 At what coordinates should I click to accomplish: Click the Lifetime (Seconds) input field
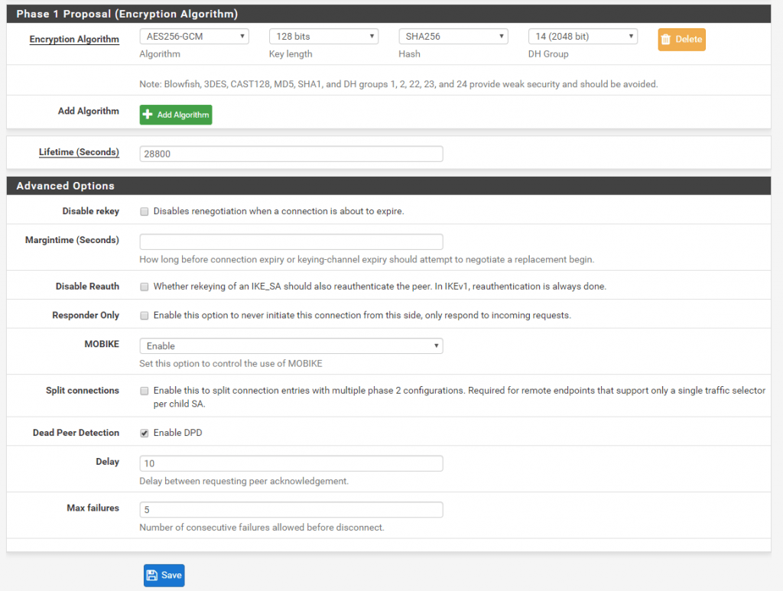point(291,154)
